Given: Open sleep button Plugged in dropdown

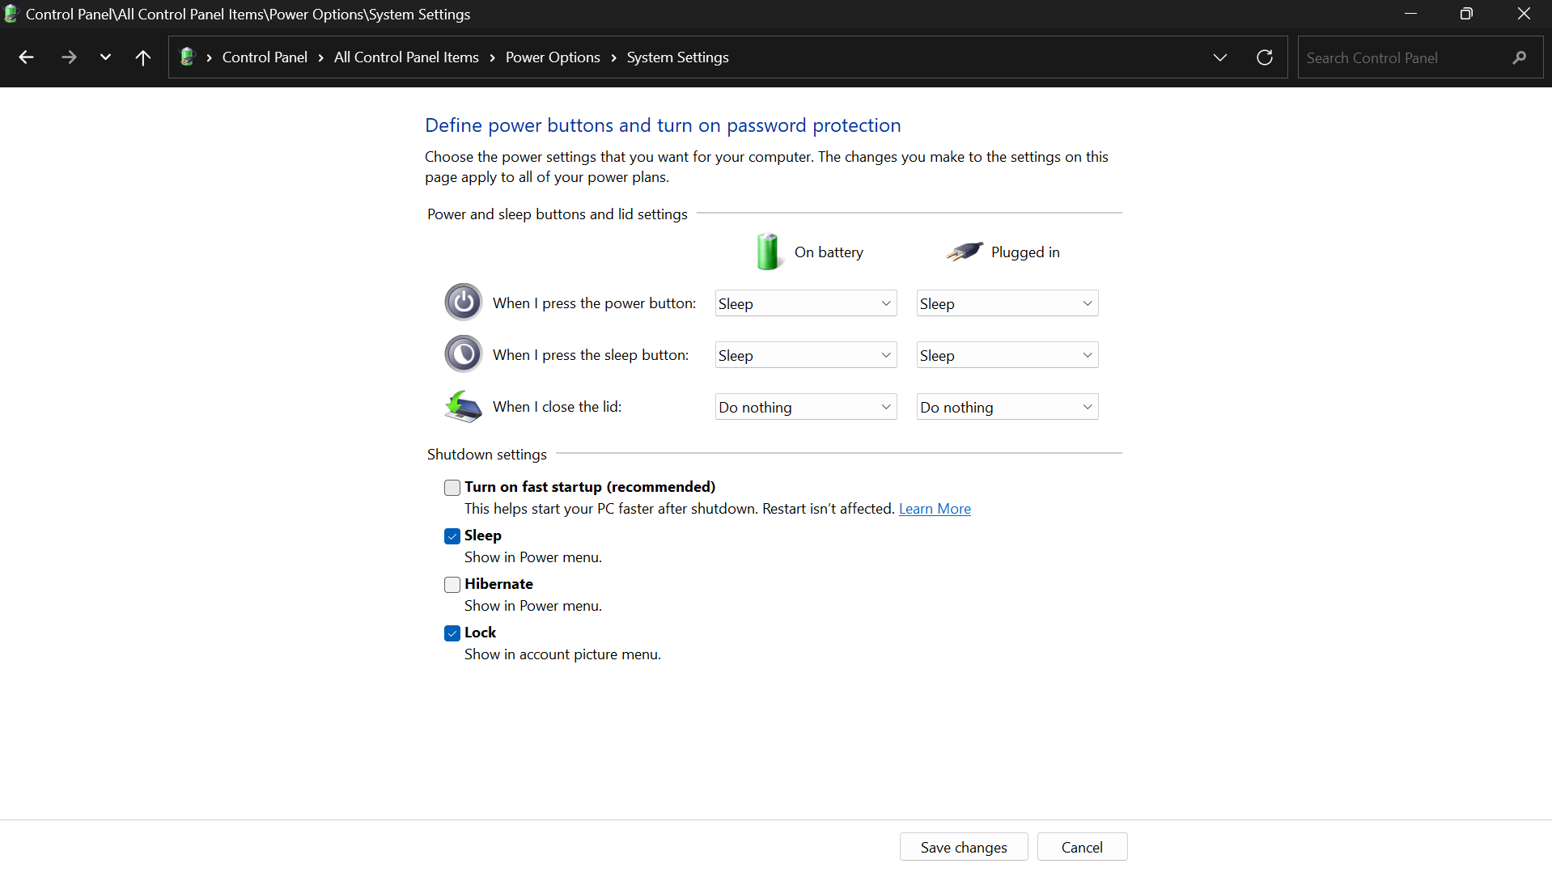Looking at the screenshot, I should [x=1007, y=355].
